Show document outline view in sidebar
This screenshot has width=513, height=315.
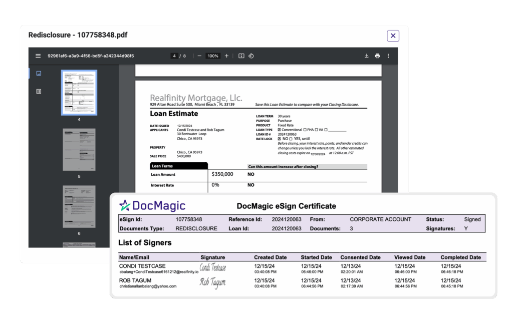pos(39,91)
